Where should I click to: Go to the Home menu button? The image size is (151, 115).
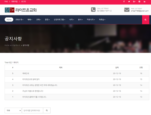coord(9,19)
